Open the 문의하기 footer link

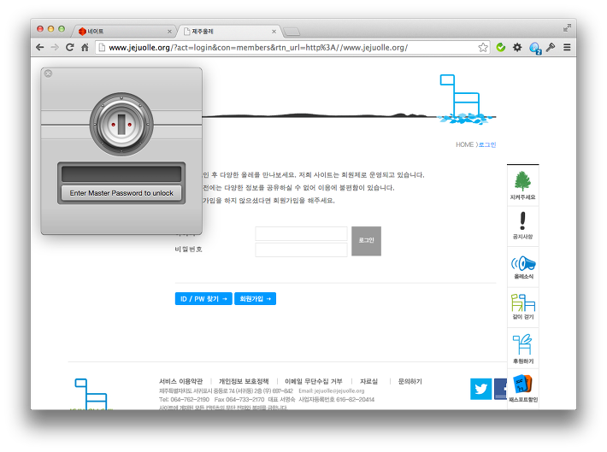(410, 381)
